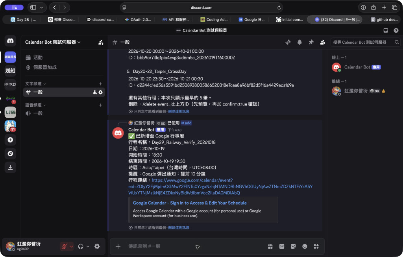Screen dimensions: 403x257
Task: Create voice channel plus beside 語音頻道
Action: pos(100,105)
